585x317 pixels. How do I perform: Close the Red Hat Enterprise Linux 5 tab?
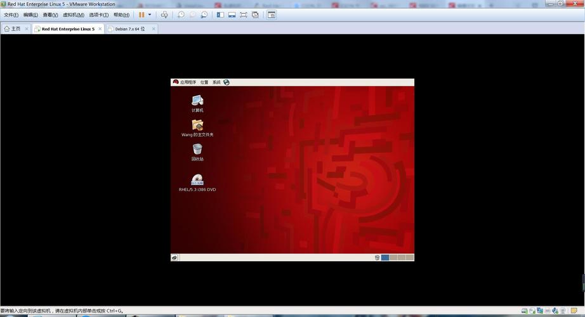tap(100, 29)
